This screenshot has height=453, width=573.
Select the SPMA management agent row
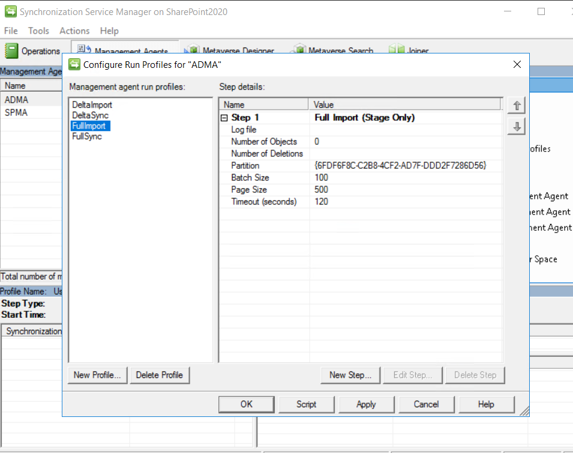pyautogui.click(x=31, y=113)
